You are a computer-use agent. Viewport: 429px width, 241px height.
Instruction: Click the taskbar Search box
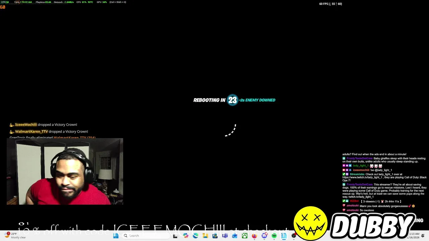pos(146,236)
